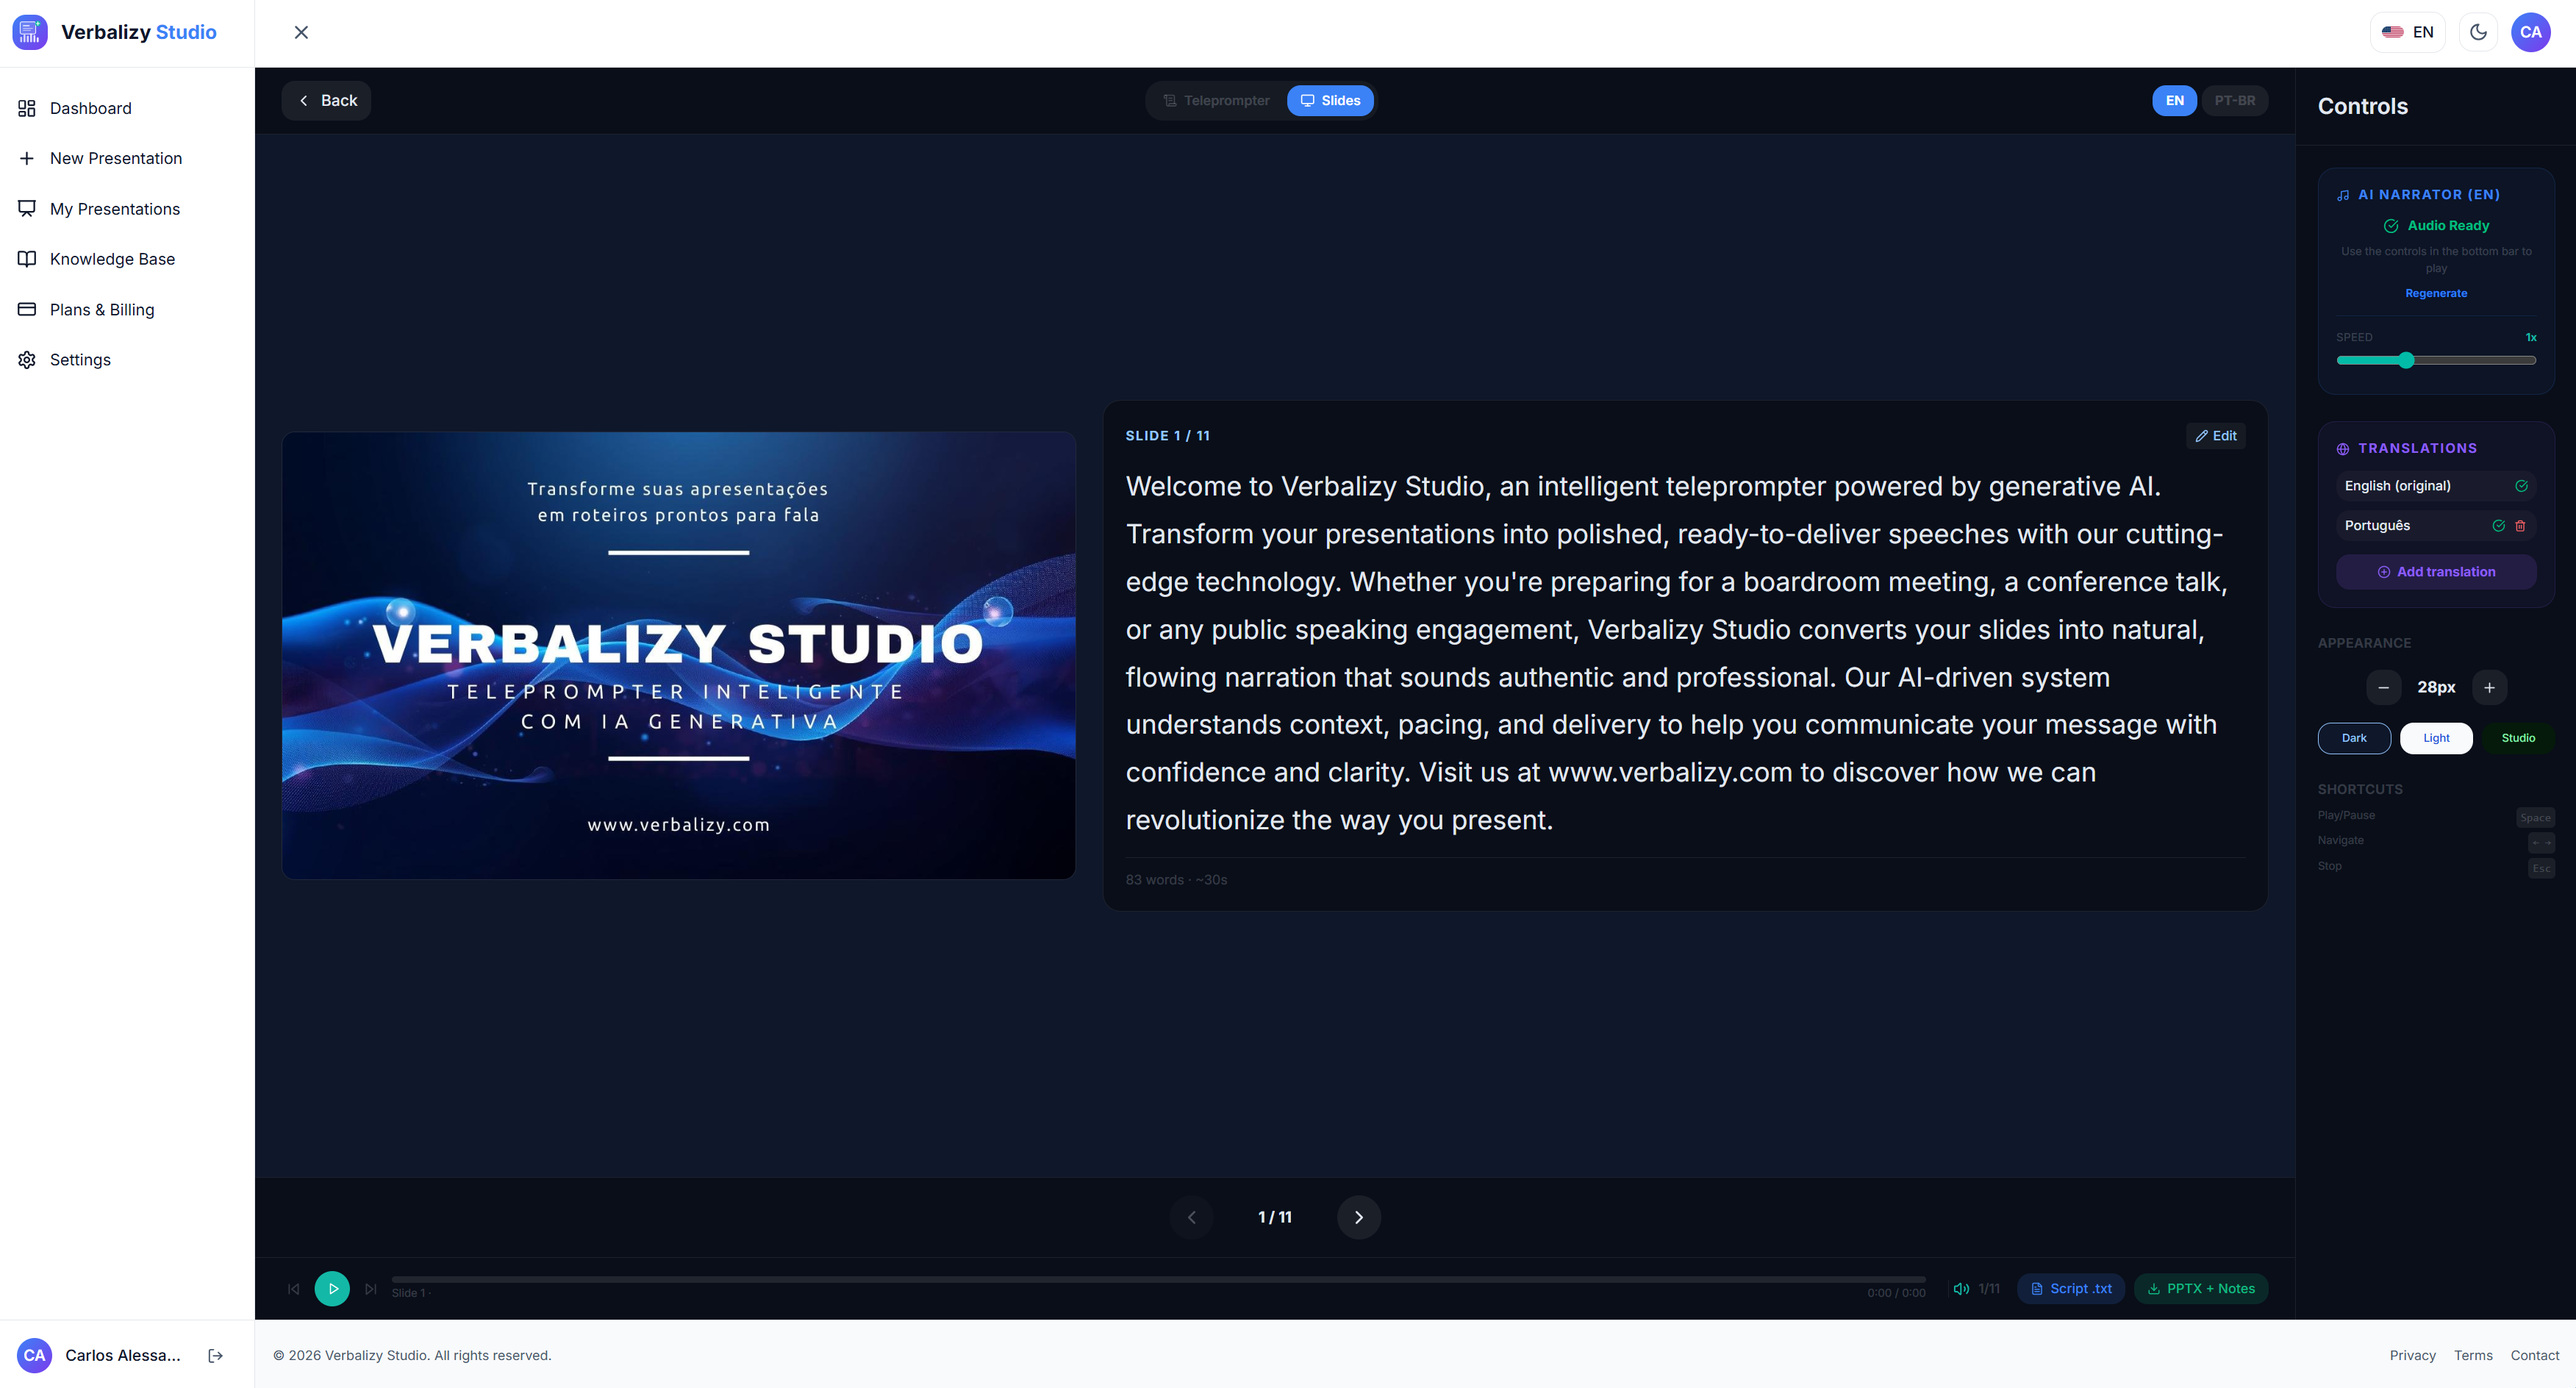Switch to Teleprompter view
The image size is (2576, 1388).
point(1216,101)
